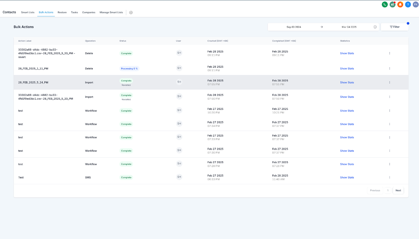Click the Sep 03 2024 start date field
This screenshot has width=419, height=239.
[294, 27]
